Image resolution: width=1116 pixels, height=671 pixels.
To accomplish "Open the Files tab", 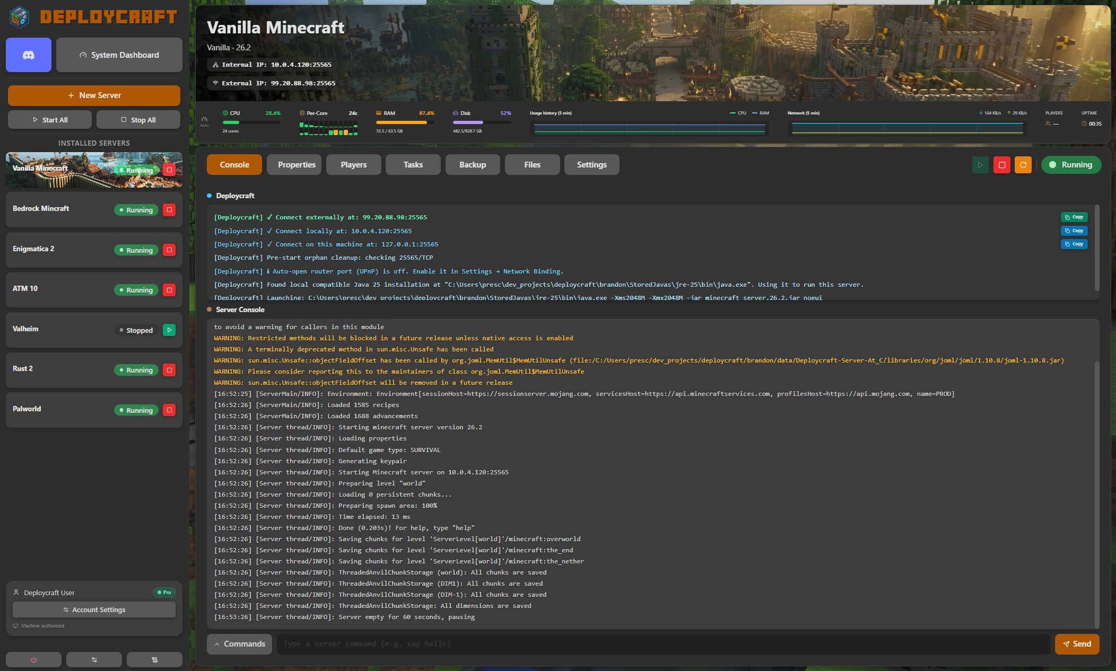I will click(x=532, y=164).
